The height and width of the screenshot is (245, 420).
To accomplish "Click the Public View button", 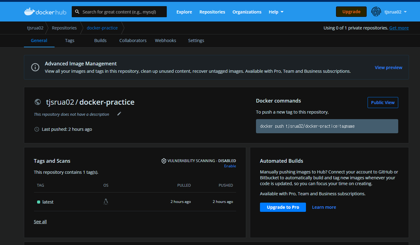I will tap(383, 103).
